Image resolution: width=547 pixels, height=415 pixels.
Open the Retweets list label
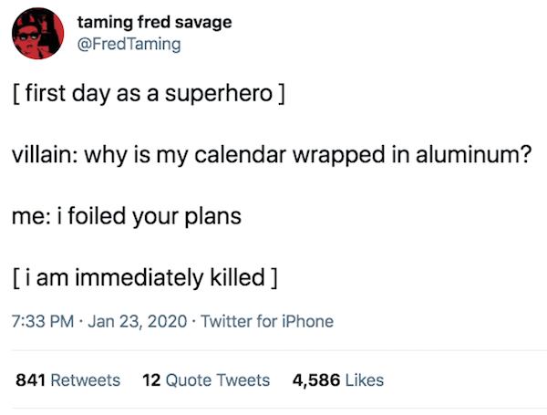[85, 379]
